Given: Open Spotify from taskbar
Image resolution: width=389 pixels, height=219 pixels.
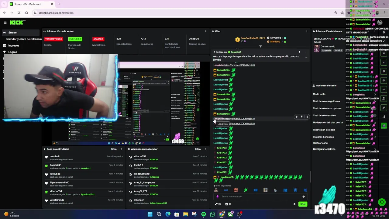Looking at the screenshot, I should (204, 214).
